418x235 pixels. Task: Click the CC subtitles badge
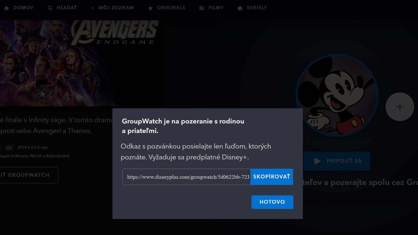(x=9, y=148)
